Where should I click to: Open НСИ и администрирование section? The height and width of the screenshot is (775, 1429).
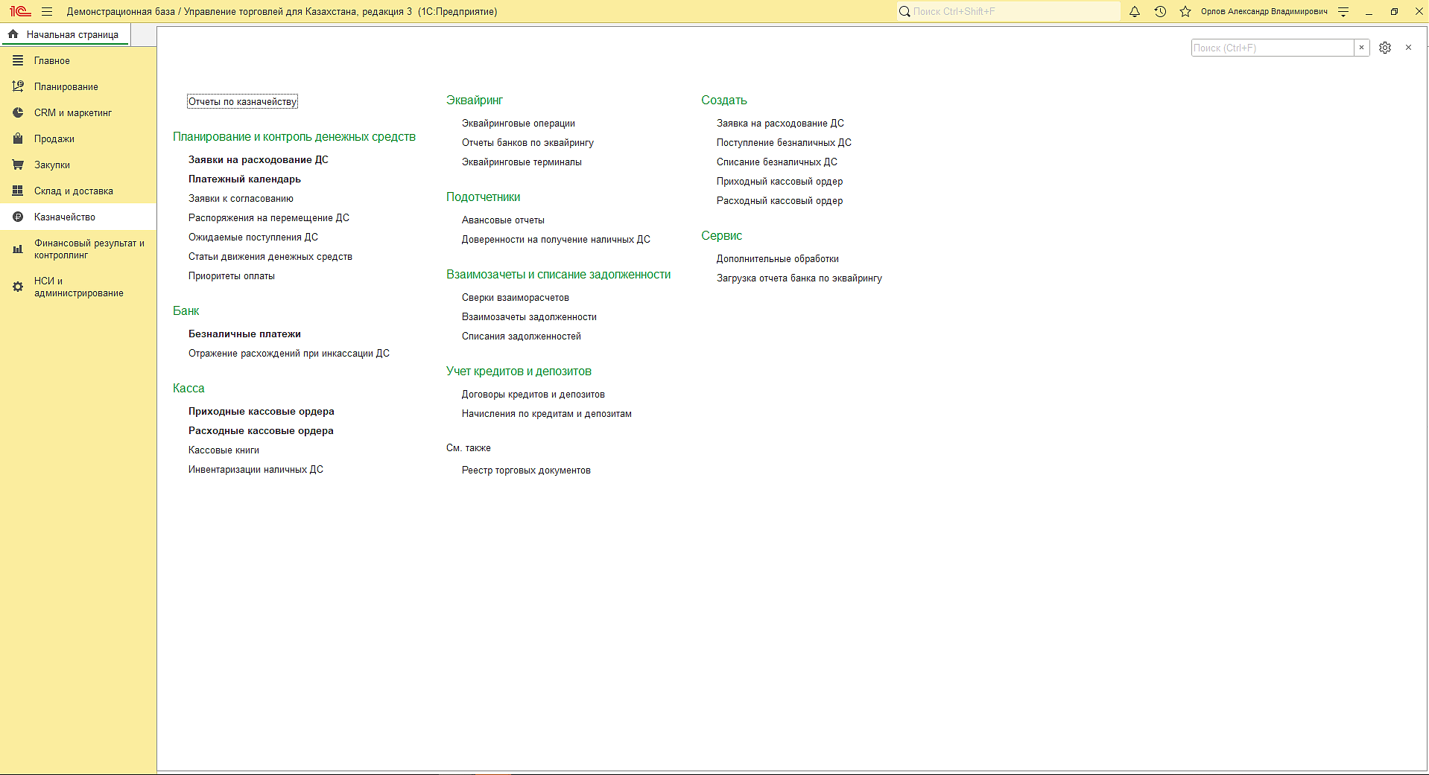[78, 287]
